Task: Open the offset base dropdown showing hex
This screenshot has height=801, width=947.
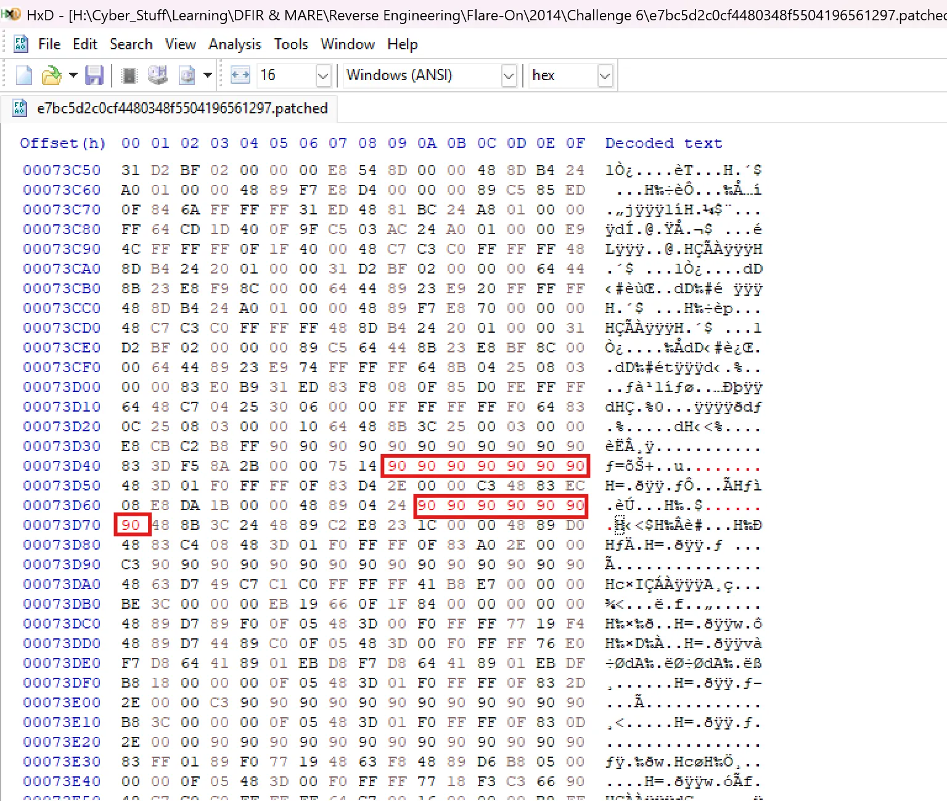Action: (x=604, y=75)
